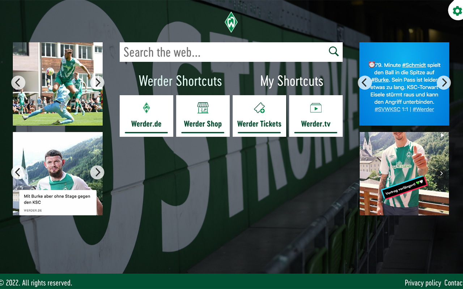
Task: Click the Werder.de diamond shortcut icon
Action: pos(146,108)
